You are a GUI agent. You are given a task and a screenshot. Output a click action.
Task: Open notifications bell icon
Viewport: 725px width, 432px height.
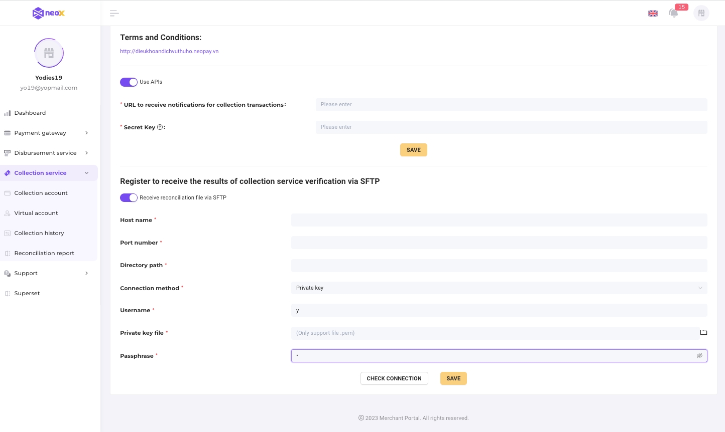point(674,13)
